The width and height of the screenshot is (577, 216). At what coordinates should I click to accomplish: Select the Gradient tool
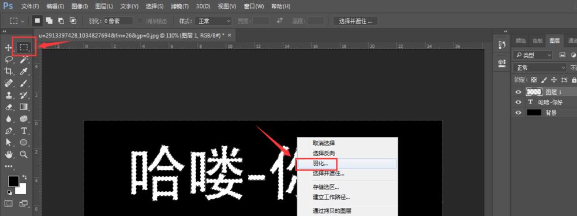(24, 107)
